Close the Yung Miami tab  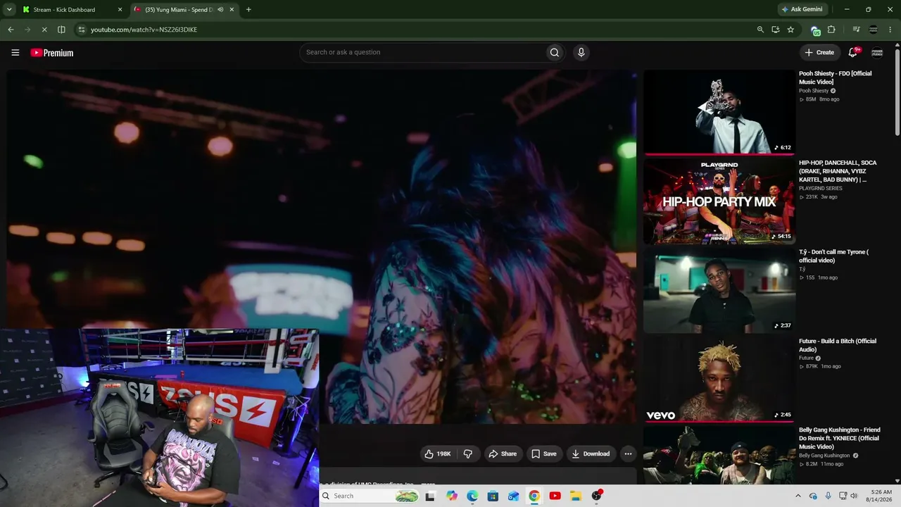point(232,10)
